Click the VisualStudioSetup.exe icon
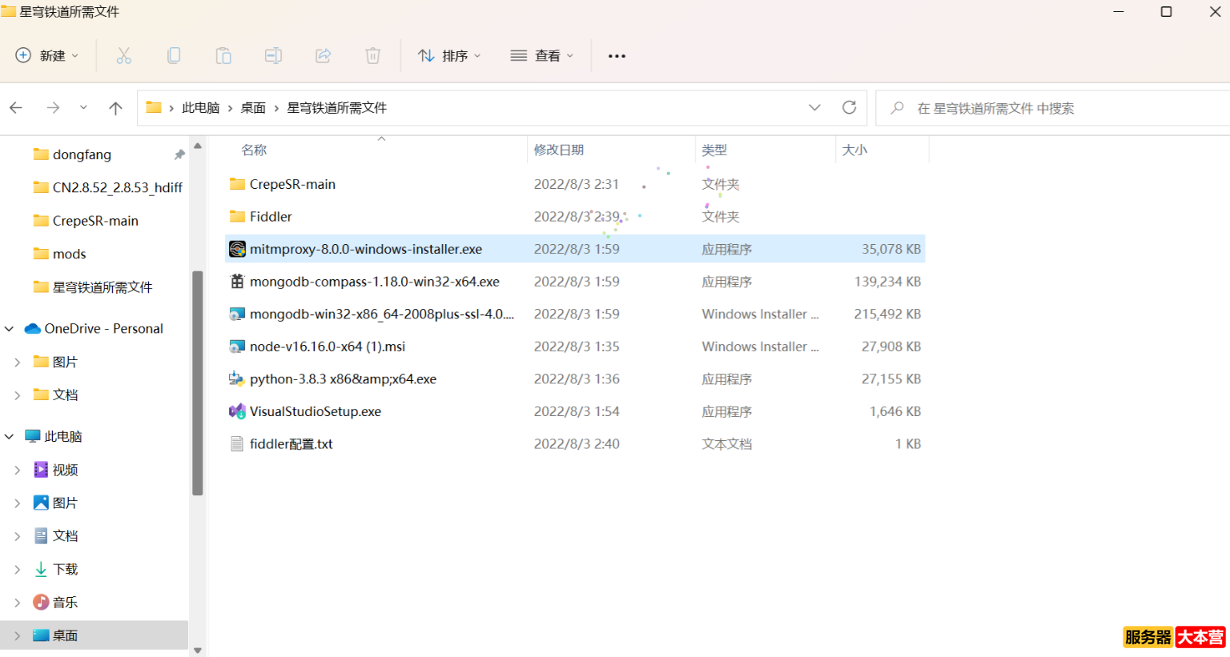The width and height of the screenshot is (1230, 657). pos(237,411)
